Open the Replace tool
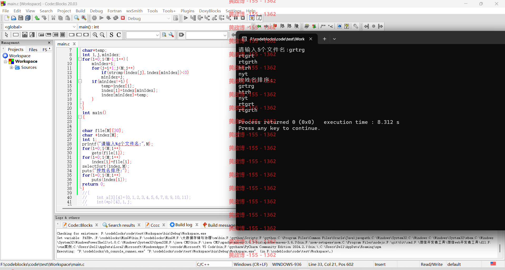The image size is (505, 270). [84, 18]
